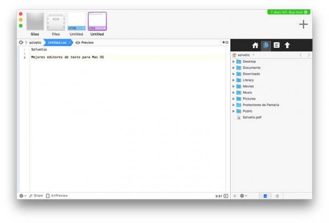This screenshot has height=223, width=329.
Task: Expand the Public folder
Action: (234, 111)
